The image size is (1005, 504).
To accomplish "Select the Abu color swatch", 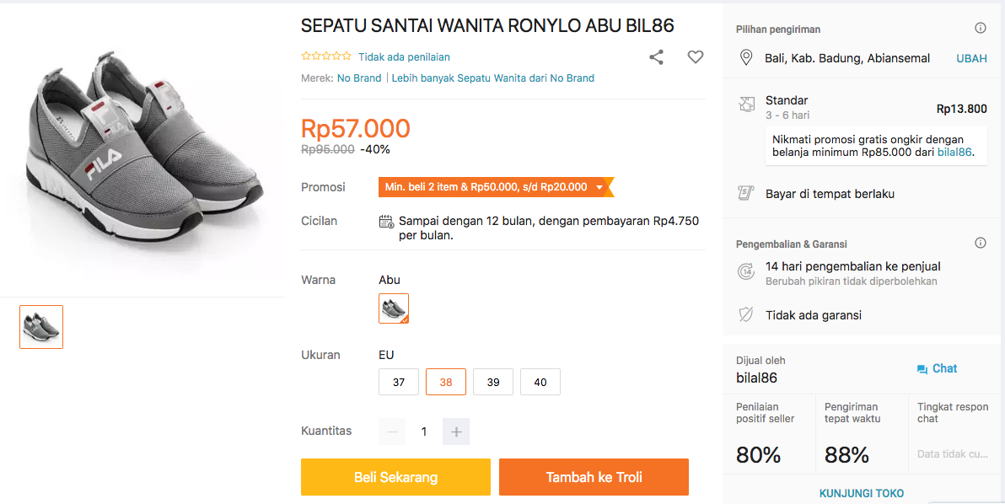I will click(394, 308).
